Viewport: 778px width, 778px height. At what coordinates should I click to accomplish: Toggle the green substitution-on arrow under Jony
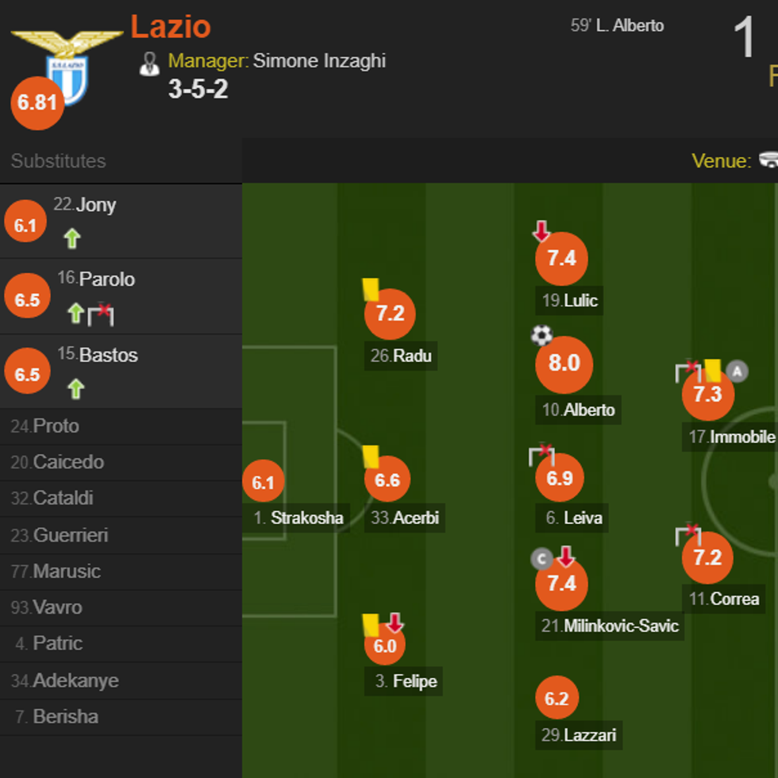[x=71, y=239]
